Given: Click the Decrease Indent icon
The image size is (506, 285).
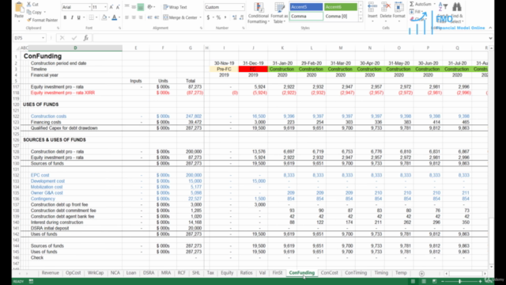Looking at the screenshot, I should [x=149, y=17].
